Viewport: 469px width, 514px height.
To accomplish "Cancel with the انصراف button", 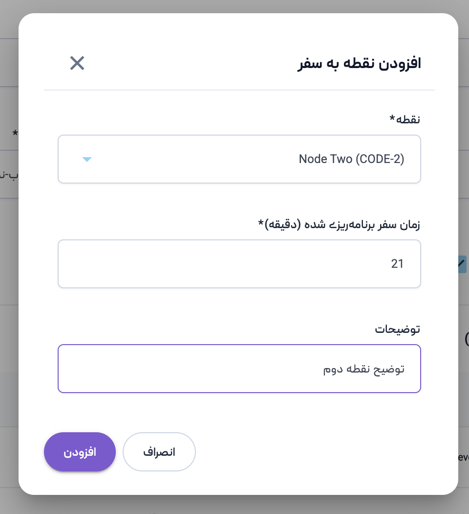I will coord(159,452).
